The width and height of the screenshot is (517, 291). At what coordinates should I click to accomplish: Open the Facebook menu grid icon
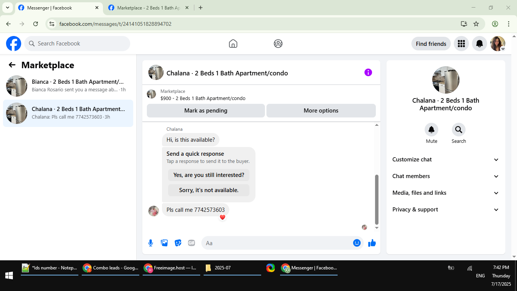(x=461, y=44)
